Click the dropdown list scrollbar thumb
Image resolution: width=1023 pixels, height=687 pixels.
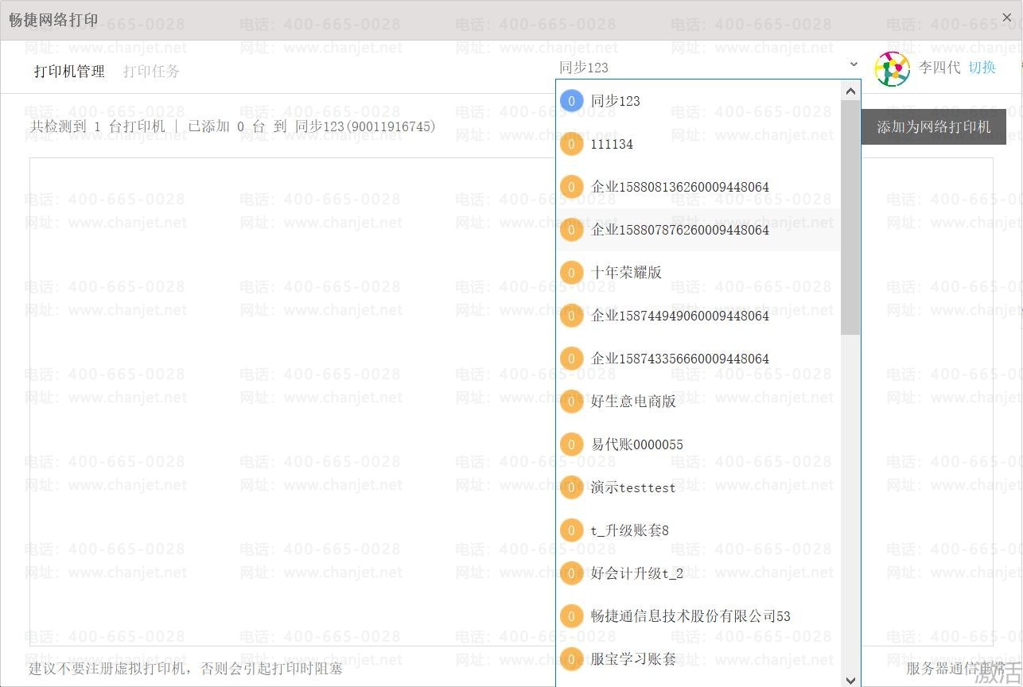(x=850, y=217)
